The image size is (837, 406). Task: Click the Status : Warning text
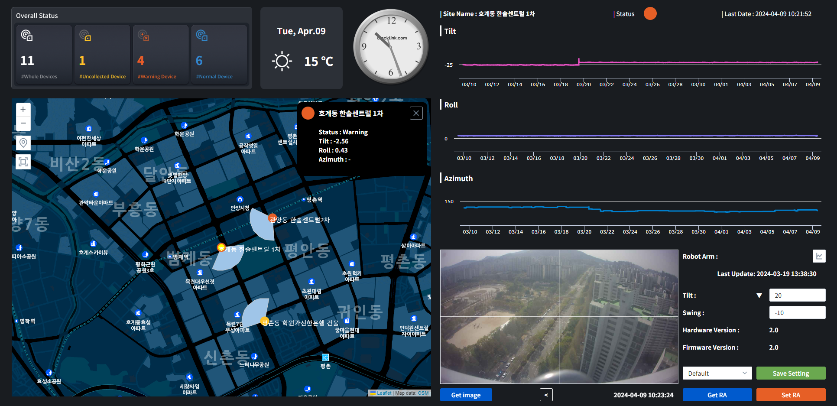click(343, 132)
